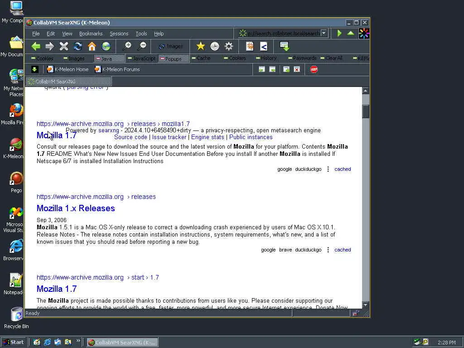
Task: Click the green down-arrow bookmarks toolbar icon
Action: [x=34, y=69]
